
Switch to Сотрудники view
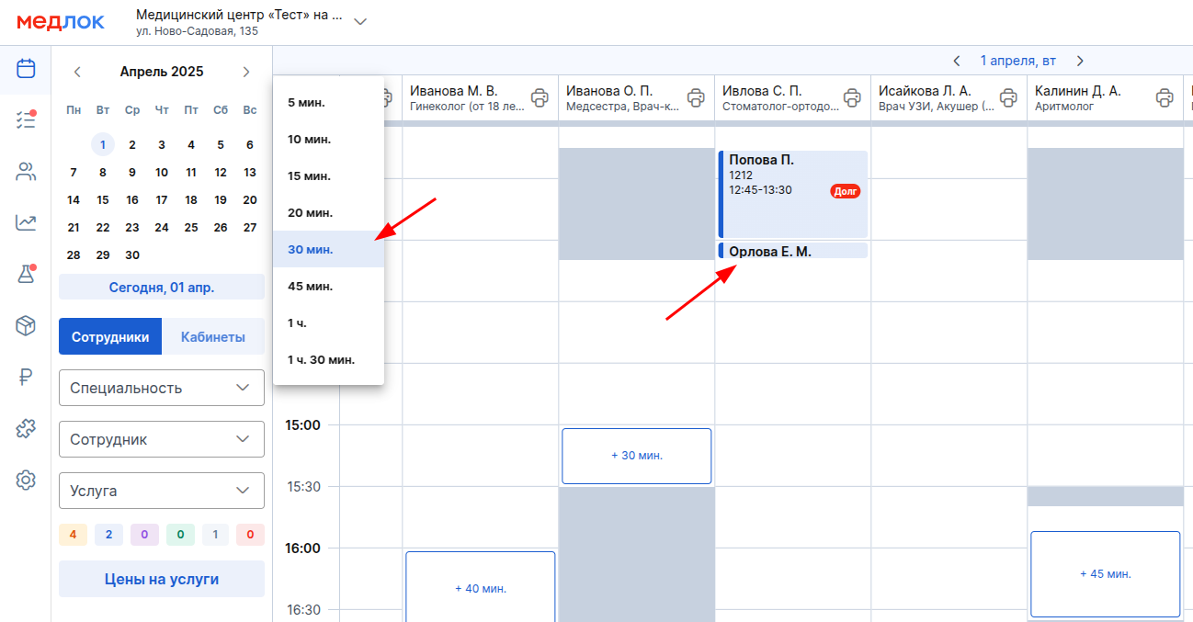tap(110, 336)
